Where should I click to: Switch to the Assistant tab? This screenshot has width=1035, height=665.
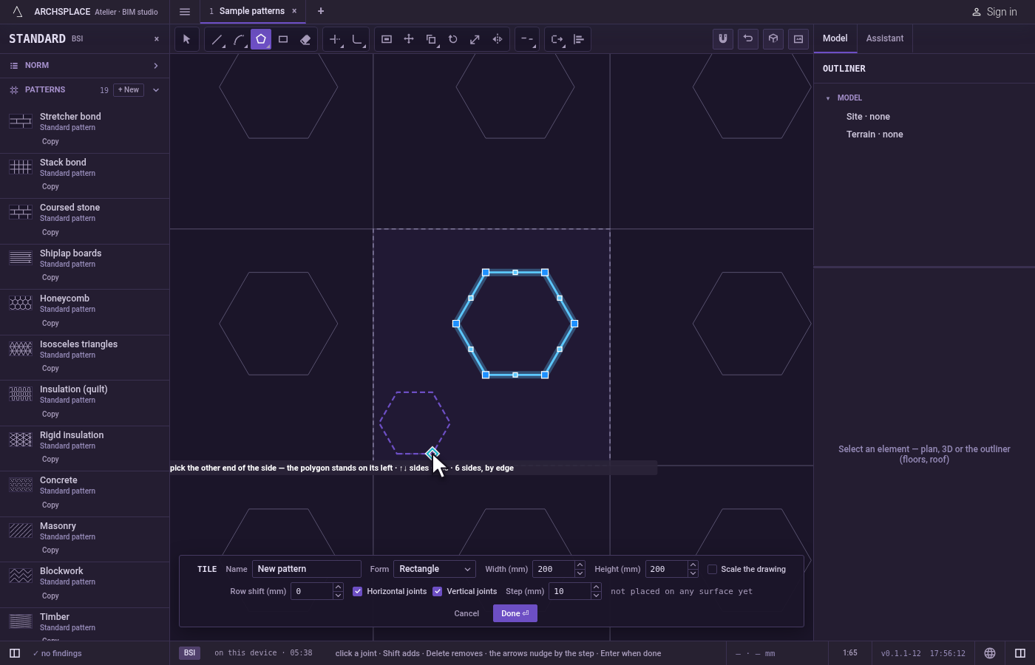(x=885, y=38)
